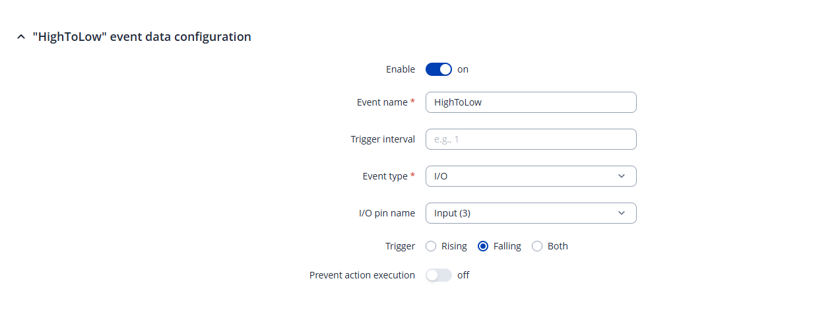840x320 pixels.
Task: Click the "Falling" option label text
Action: 507,246
